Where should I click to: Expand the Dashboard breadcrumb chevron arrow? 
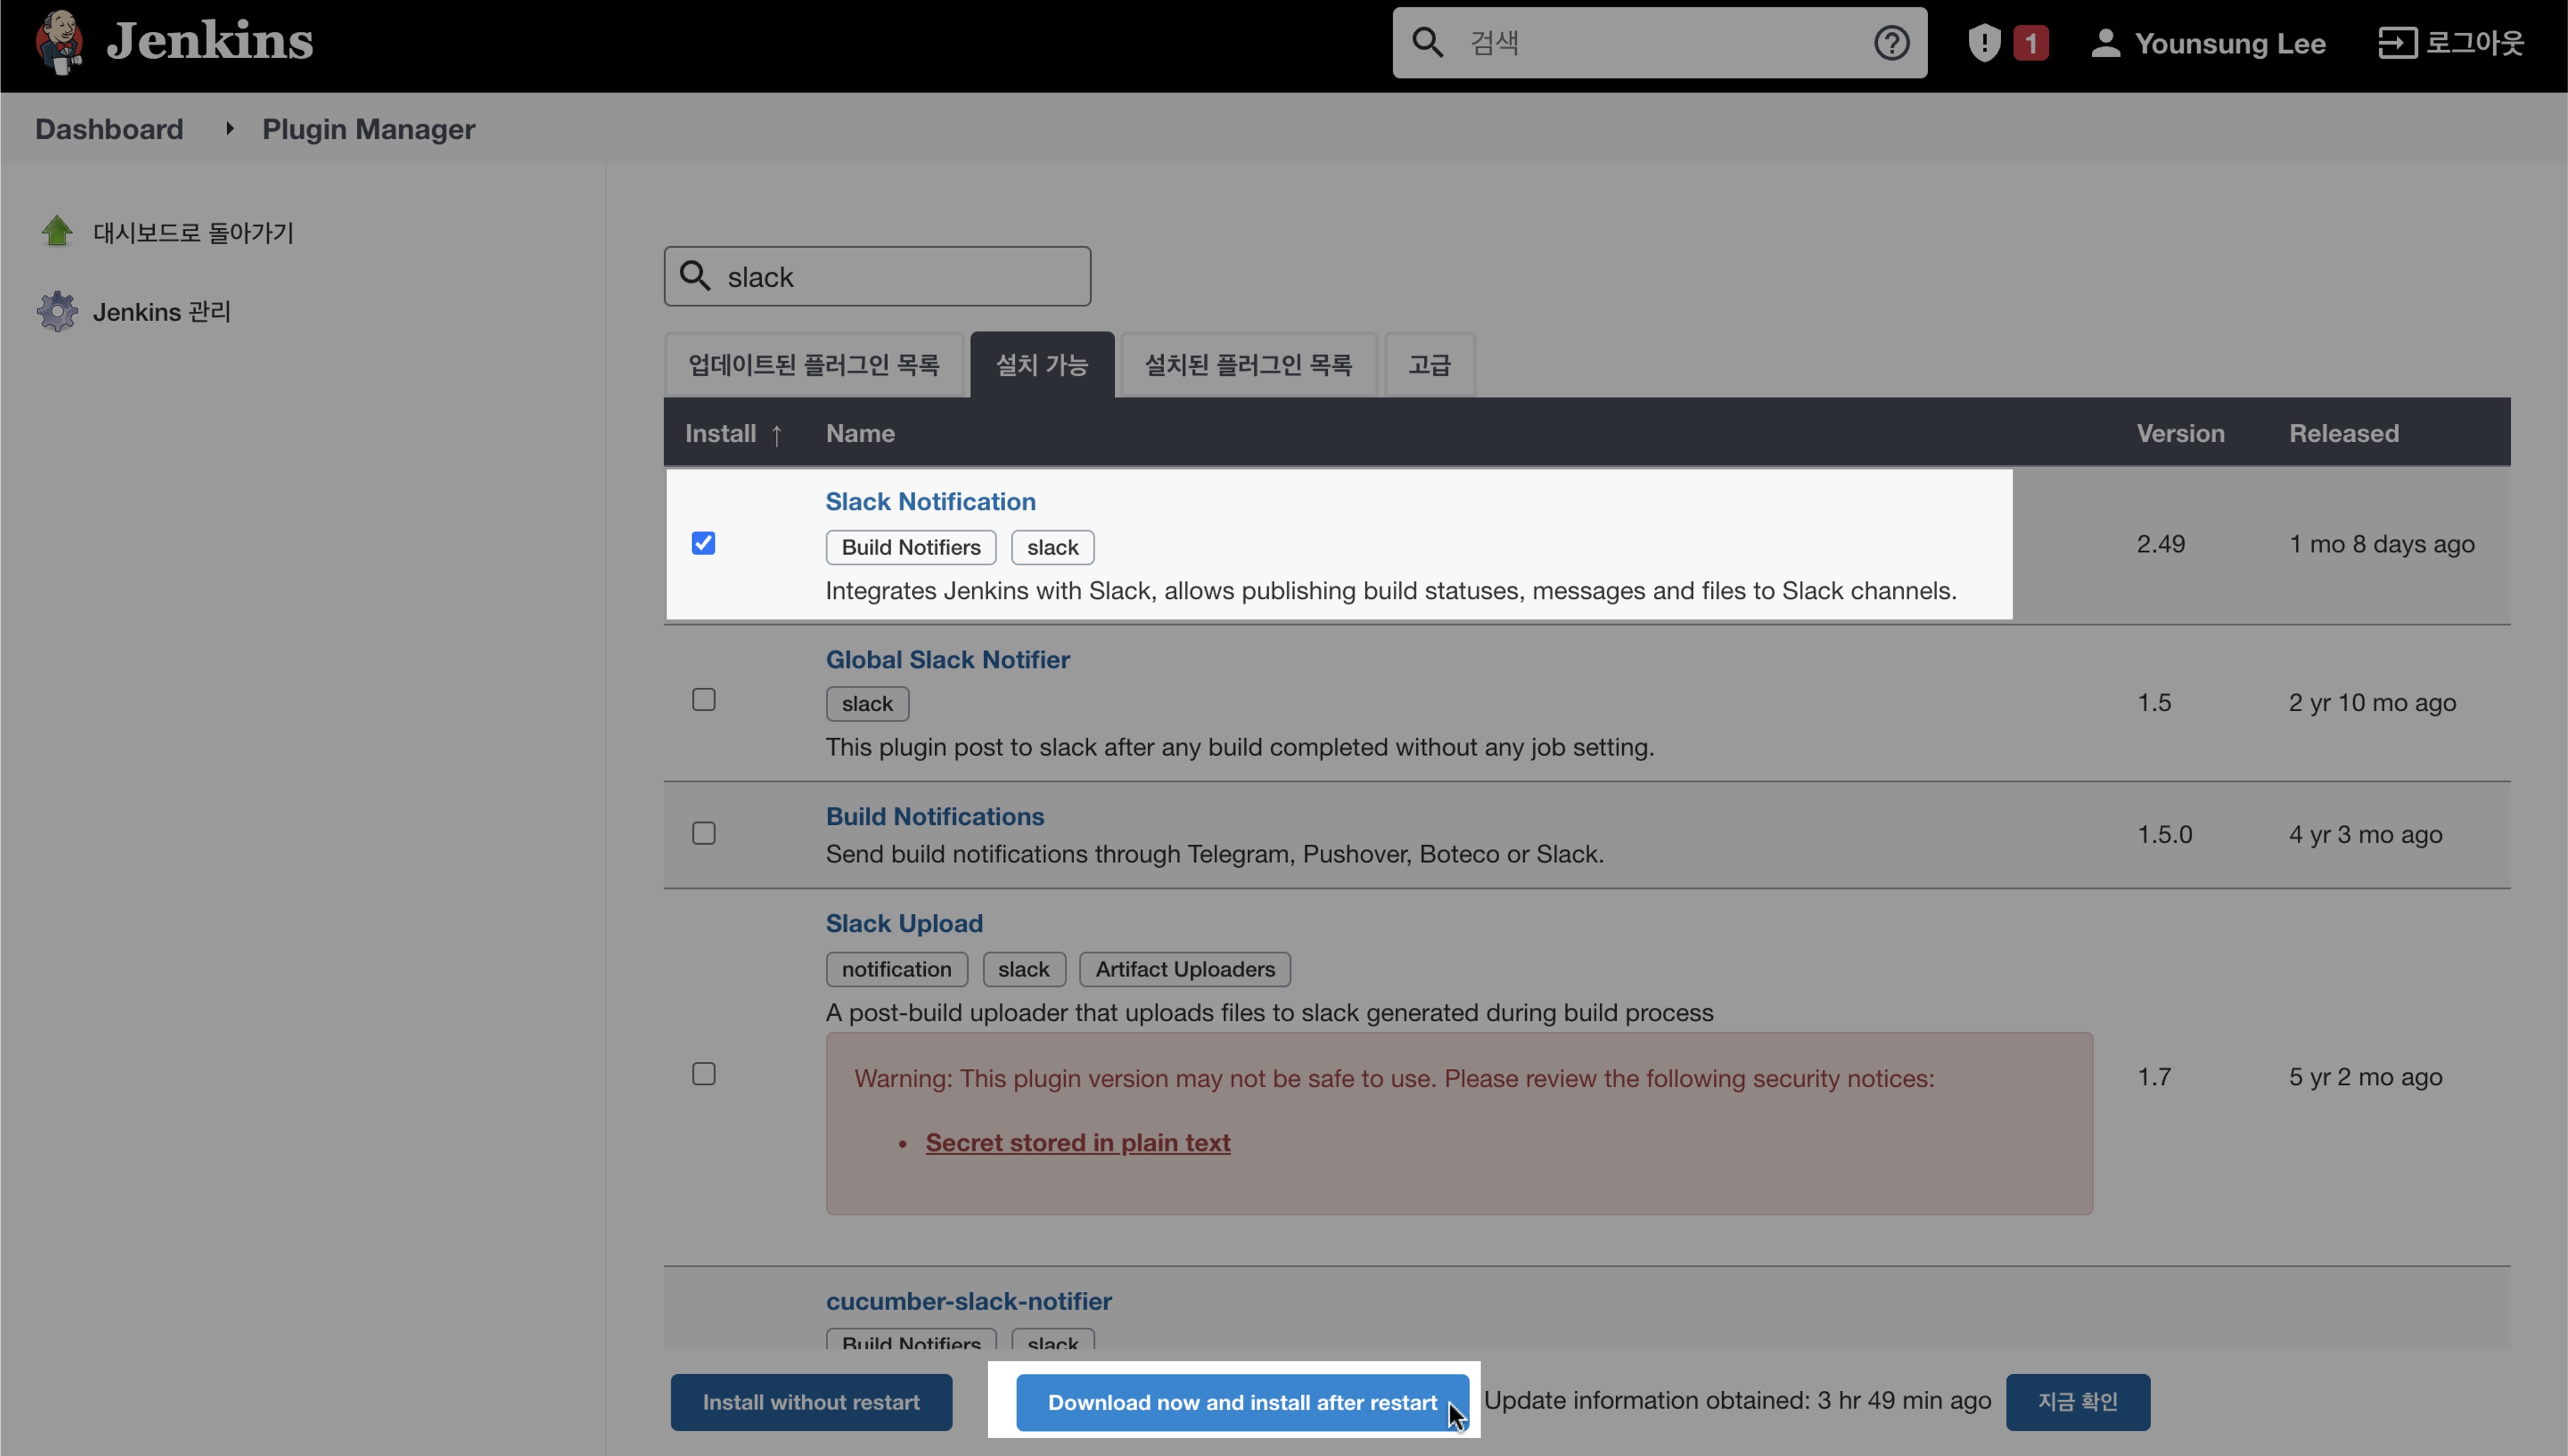[229, 128]
